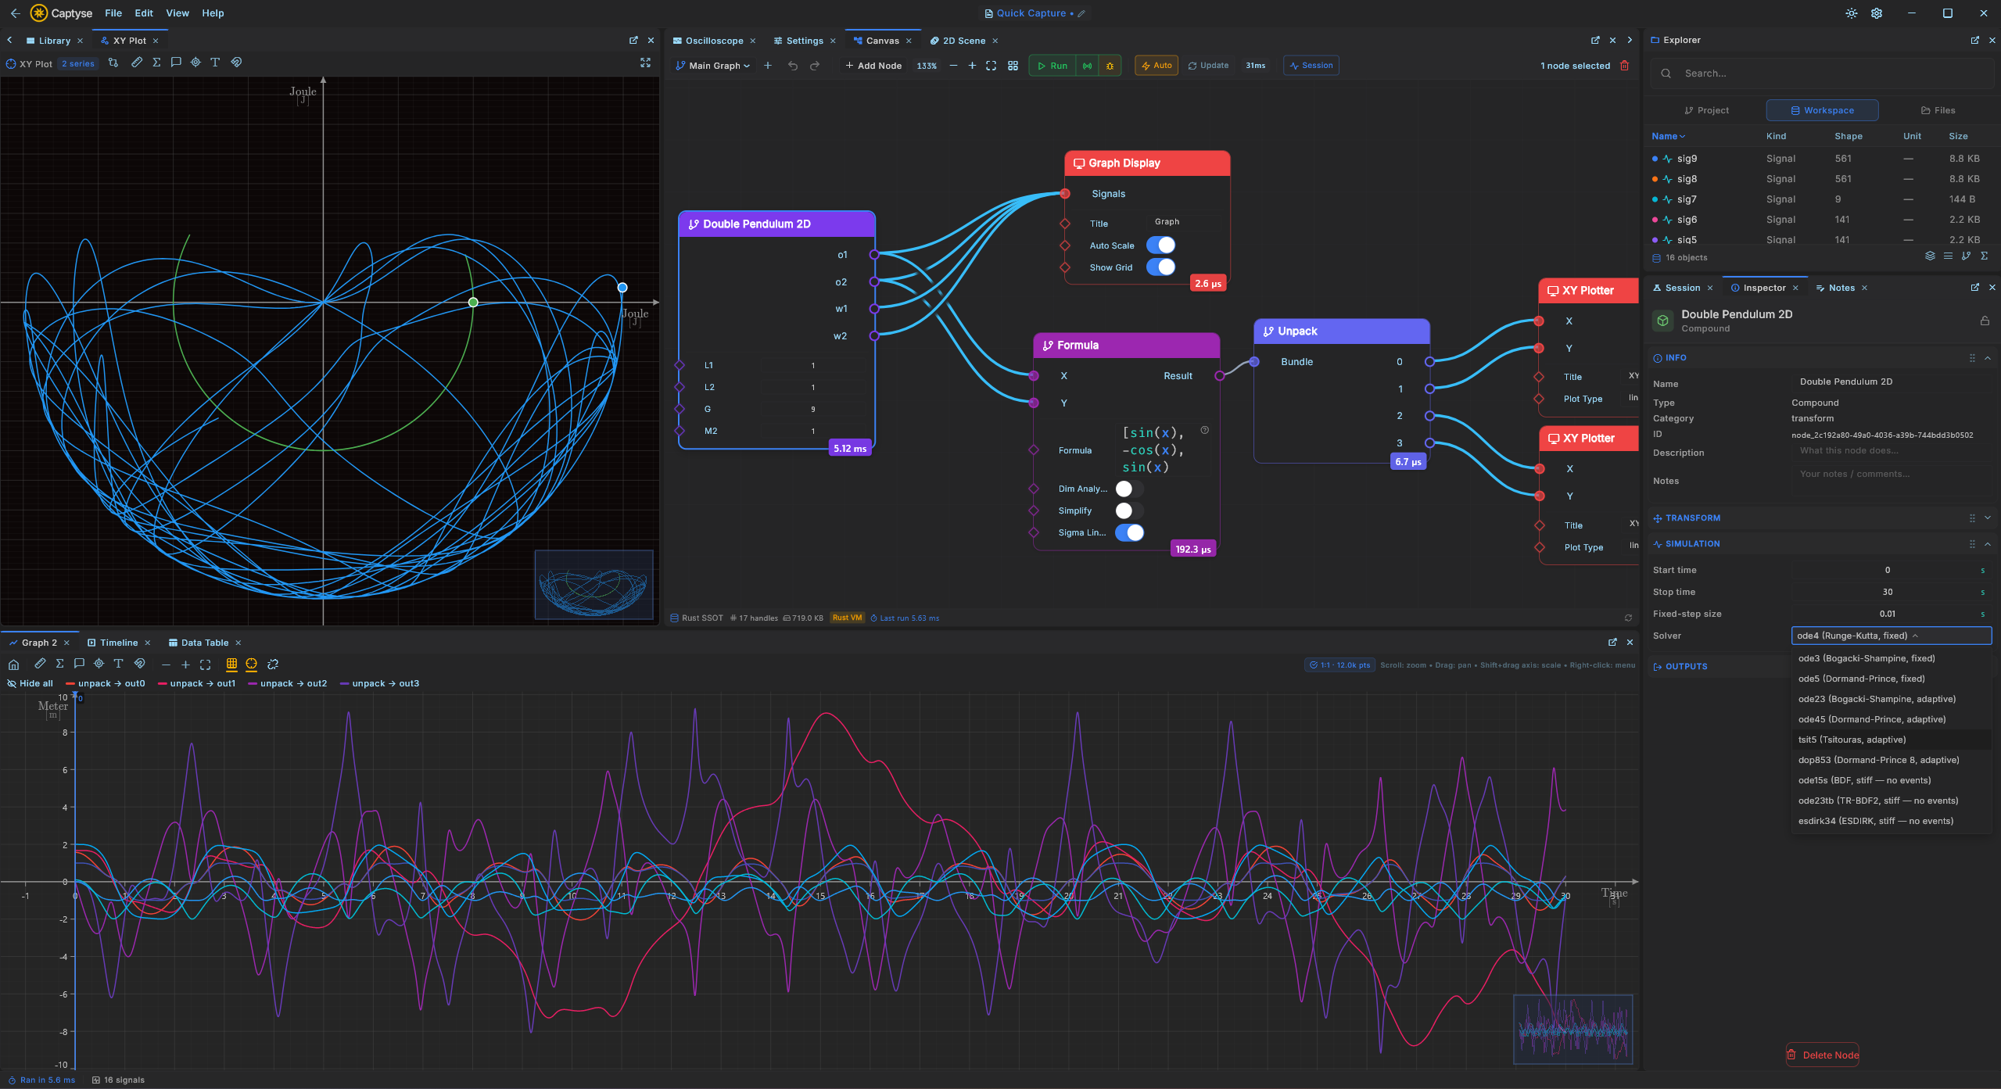The height and width of the screenshot is (1089, 2001).
Task: Click the crosshair target icon in Graph 2 toolbar
Action: (99, 664)
